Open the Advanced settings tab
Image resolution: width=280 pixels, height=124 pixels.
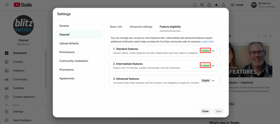141,27
